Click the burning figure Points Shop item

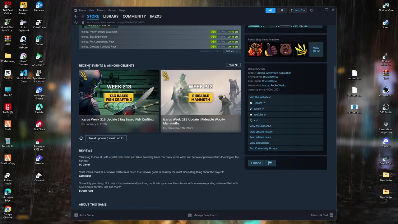[x=255, y=49]
